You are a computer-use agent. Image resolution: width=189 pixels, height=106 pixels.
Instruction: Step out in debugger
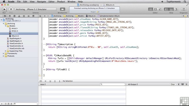click(60, 81)
